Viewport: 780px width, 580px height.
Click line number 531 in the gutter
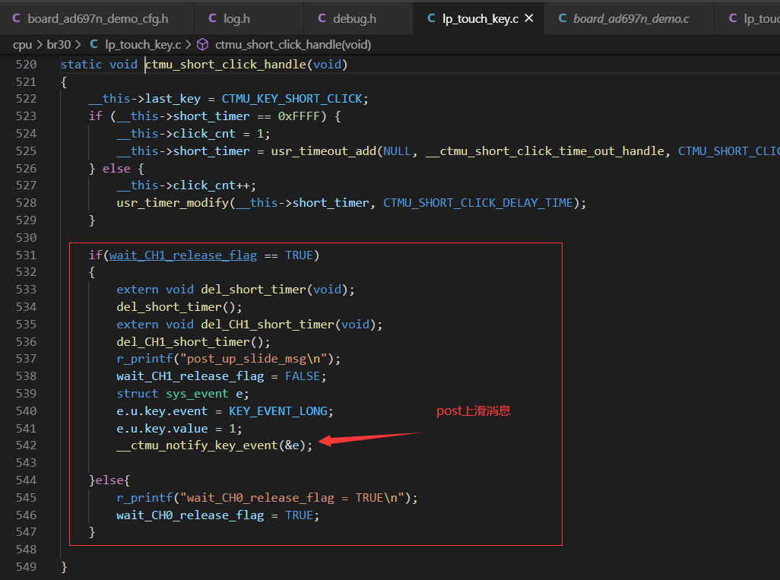point(26,255)
